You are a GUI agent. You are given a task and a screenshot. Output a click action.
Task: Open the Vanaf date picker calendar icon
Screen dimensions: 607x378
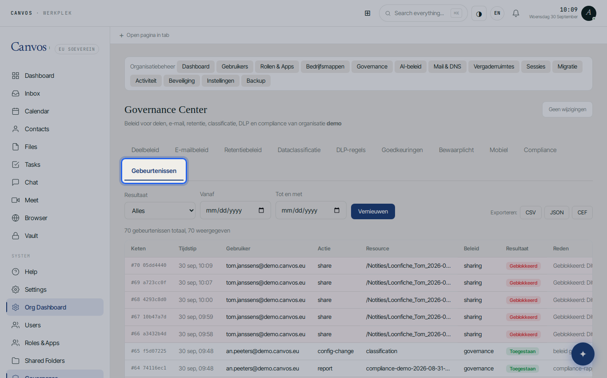[x=261, y=210]
